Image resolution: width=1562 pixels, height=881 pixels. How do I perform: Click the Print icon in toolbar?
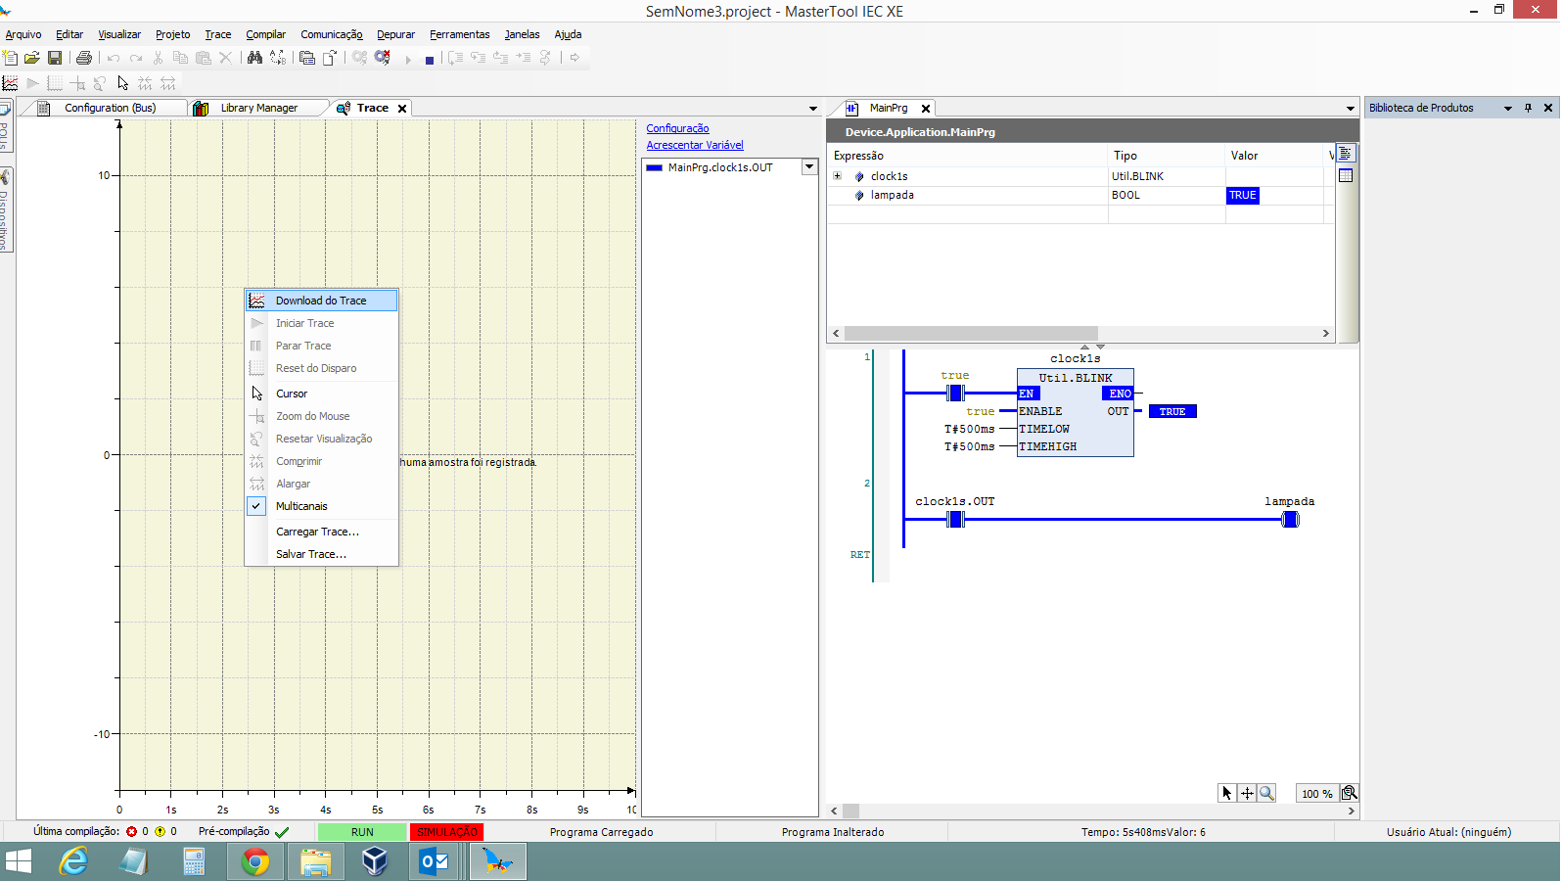pyautogui.click(x=84, y=59)
